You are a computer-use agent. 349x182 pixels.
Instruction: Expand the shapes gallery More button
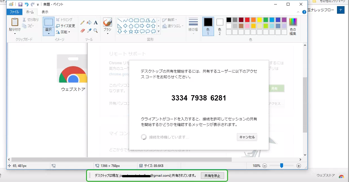(x=159, y=32)
